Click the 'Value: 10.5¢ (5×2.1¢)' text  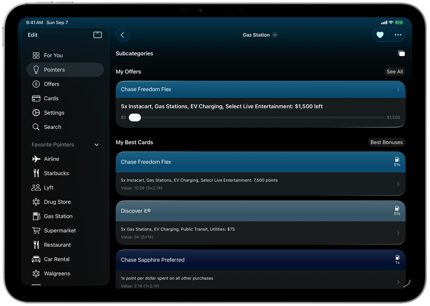click(x=141, y=188)
